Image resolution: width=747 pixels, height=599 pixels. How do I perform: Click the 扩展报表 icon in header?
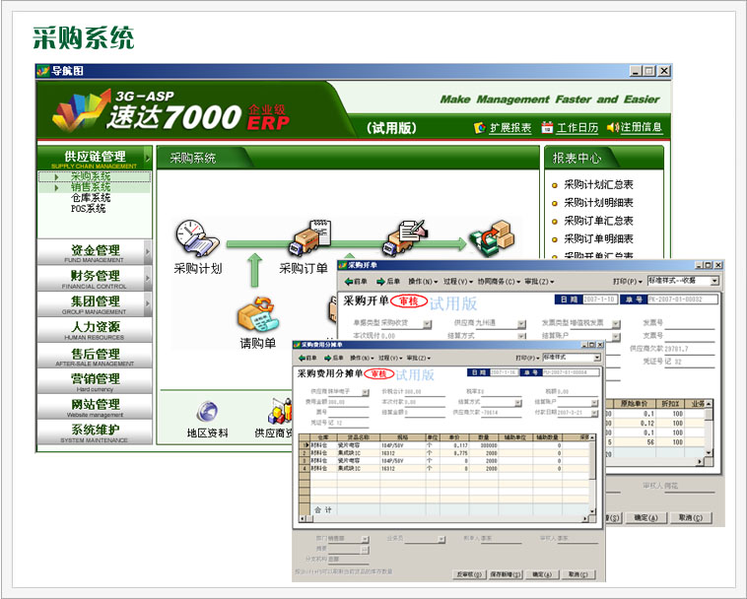click(479, 128)
